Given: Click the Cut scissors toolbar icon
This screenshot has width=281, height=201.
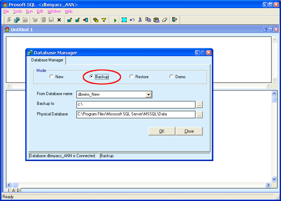Looking at the screenshot, I should pyautogui.click(x=140, y=20).
